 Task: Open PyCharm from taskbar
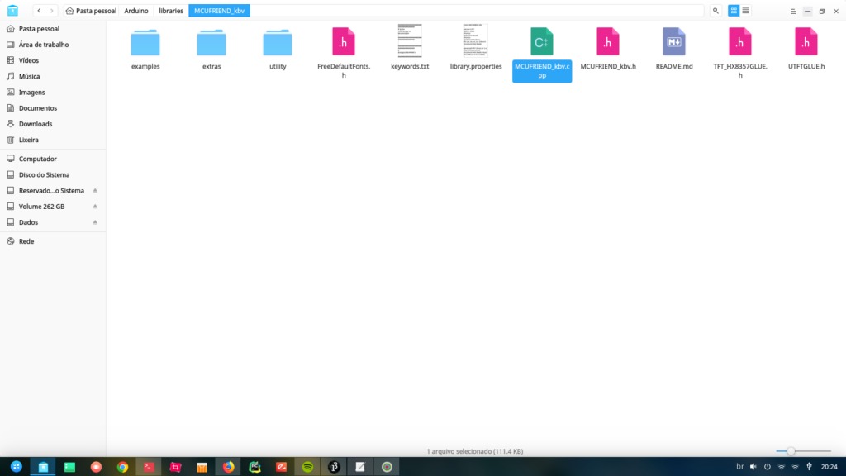tap(254, 467)
